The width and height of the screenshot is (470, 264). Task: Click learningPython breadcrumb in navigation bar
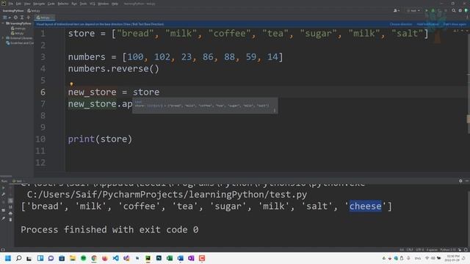coord(13,10)
